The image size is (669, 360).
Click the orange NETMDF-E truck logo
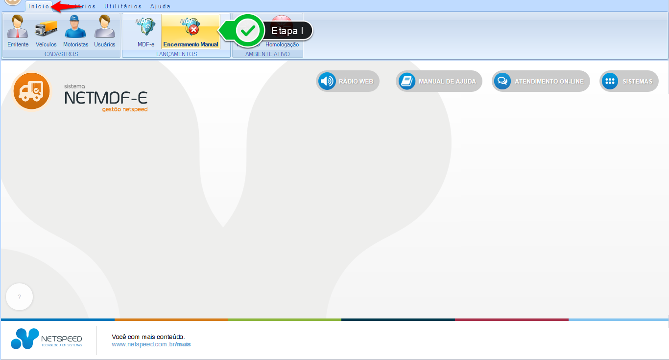[32, 91]
